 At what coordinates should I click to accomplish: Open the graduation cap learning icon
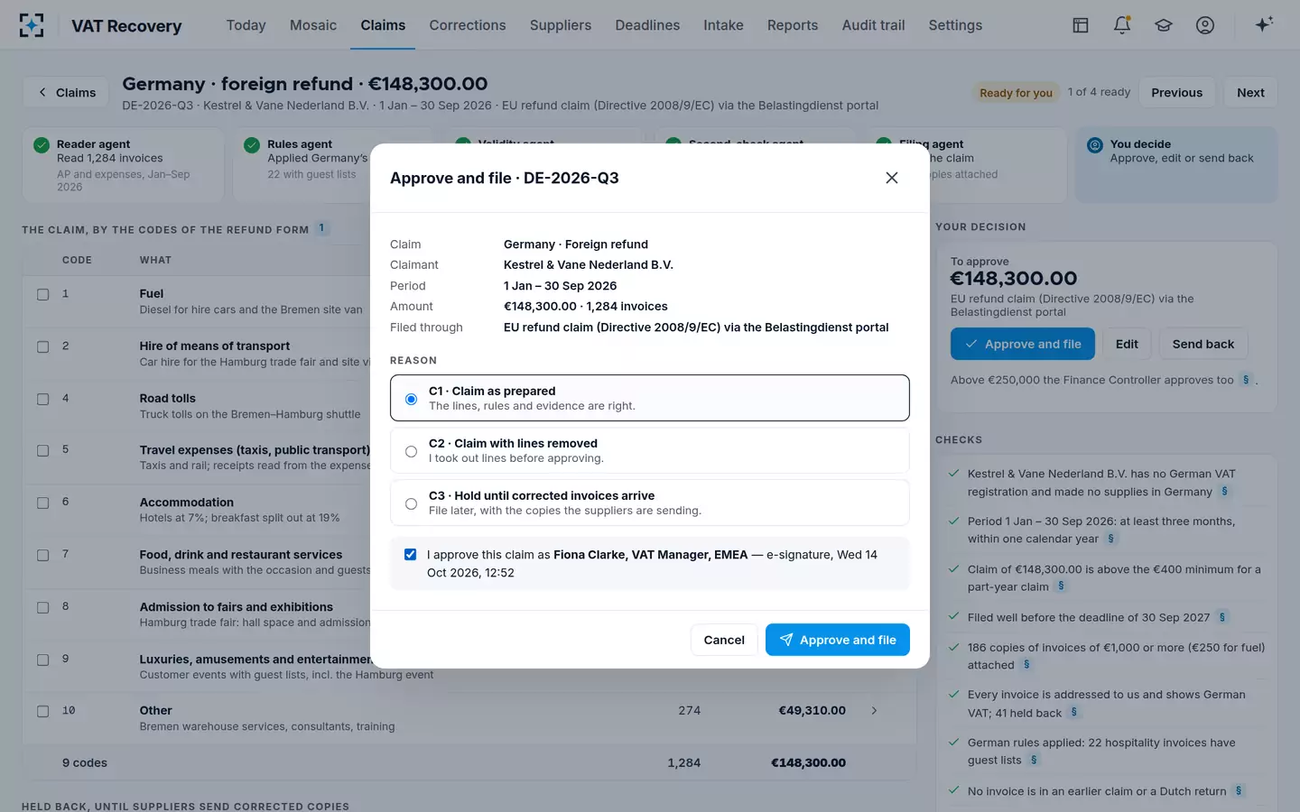click(1164, 25)
